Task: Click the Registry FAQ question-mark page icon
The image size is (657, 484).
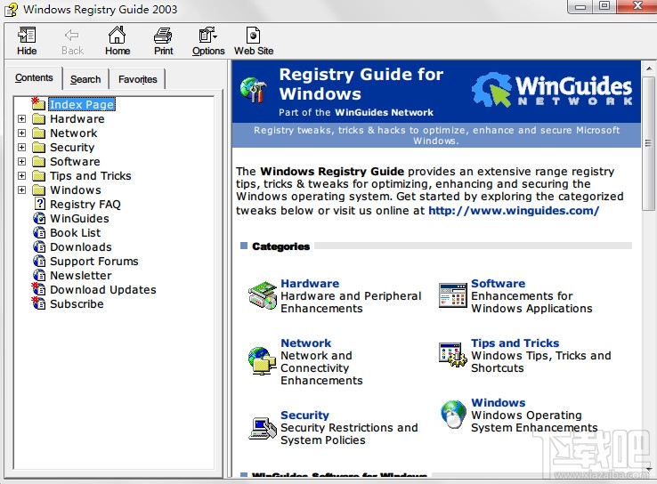Action: [39, 204]
